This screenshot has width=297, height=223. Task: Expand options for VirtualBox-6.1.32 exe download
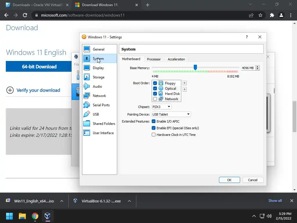pos(129,201)
